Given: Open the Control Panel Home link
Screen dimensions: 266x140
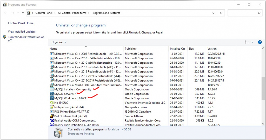Looking at the screenshot, I should [21, 23].
